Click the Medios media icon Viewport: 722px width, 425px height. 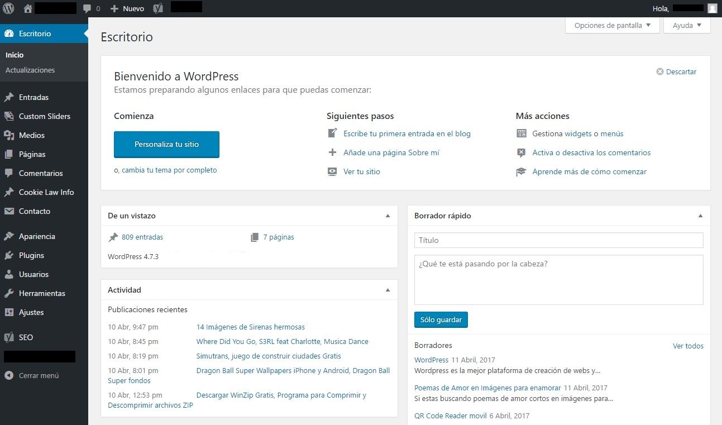9,135
